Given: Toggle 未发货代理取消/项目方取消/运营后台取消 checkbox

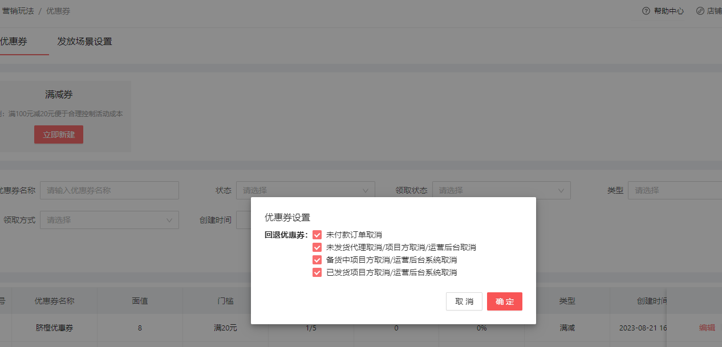Looking at the screenshot, I should pos(317,247).
